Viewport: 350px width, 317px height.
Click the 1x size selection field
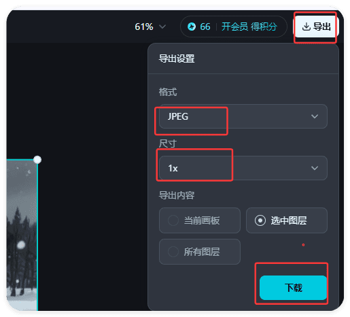(x=243, y=168)
